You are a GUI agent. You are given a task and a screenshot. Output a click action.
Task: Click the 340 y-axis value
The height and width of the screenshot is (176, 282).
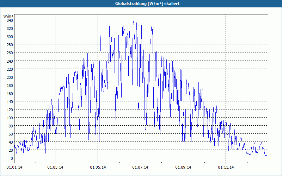point(10,20)
